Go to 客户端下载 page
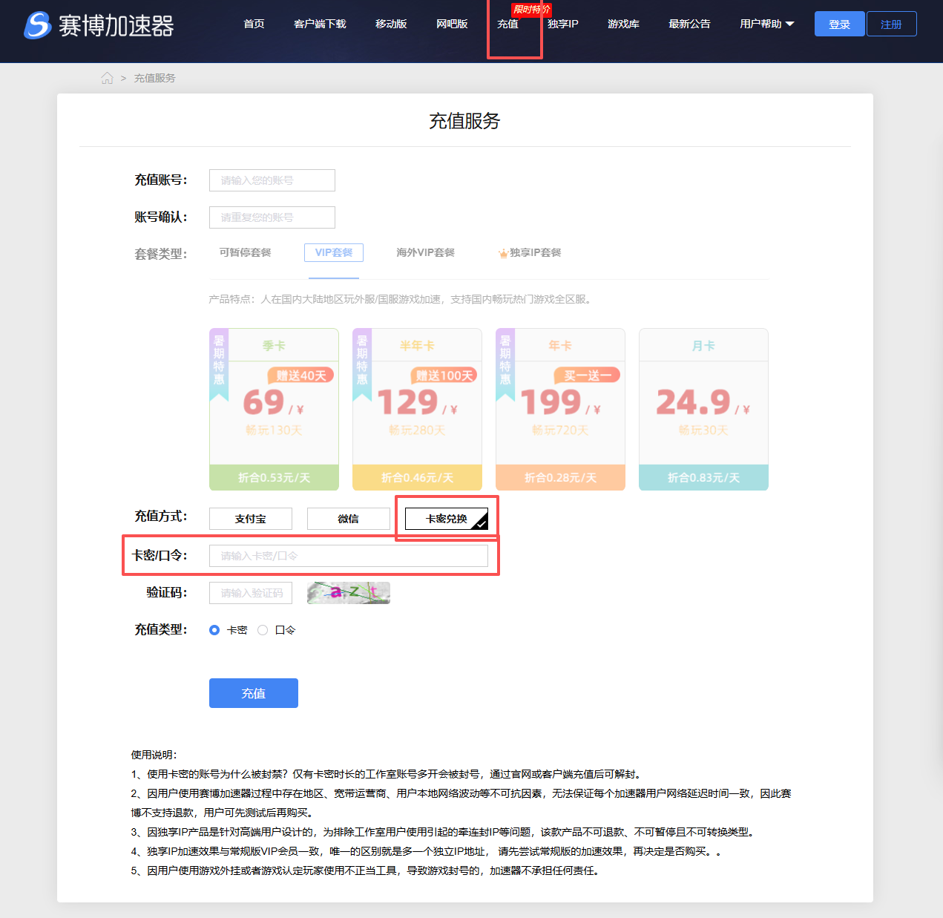The height and width of the screenshot is (918, 943). click(x=320, y=24)
